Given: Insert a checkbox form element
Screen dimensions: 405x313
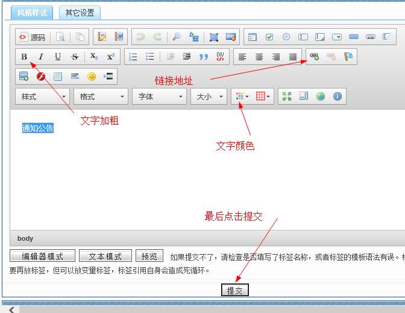Looking at the screenshot, I should tap(269, 37).
